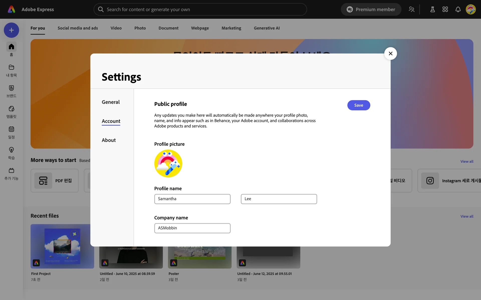
Task: Close the Settings dialog
Action: 390,53
